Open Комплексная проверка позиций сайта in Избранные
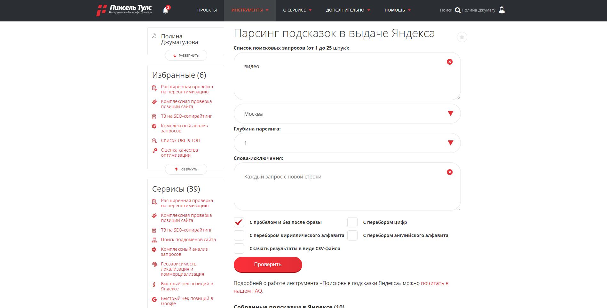Screen dimensions: 607x308 coord(186,104)
